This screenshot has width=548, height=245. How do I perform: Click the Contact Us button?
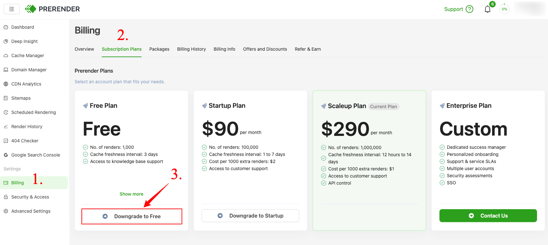[488, 216]
